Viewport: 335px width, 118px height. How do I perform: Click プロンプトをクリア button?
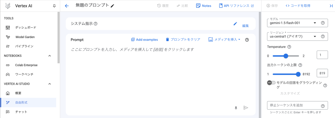[183, 40]
